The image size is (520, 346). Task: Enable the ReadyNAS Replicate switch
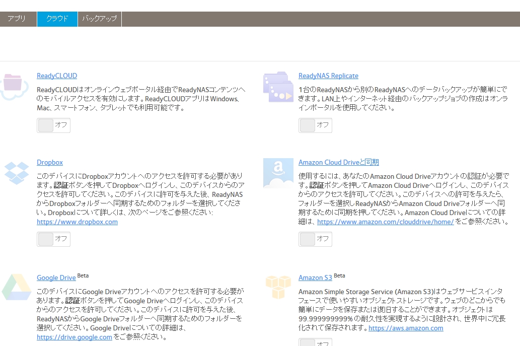click(315, 125)
